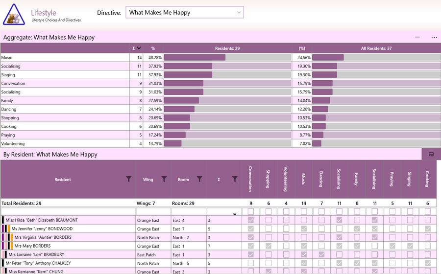Click the By Resident panel layout icon
The width and height of the screenshot is (441, 274).
[431, 155]
